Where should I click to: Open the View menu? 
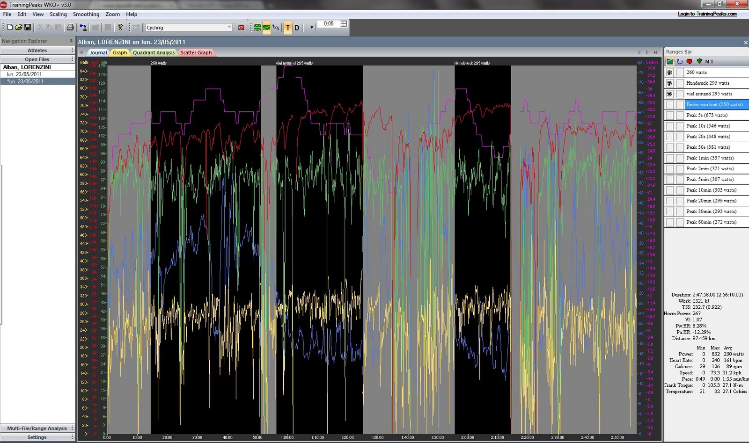point(38,14)
